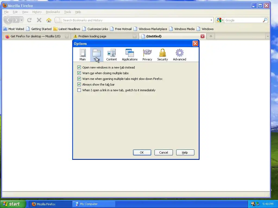278x208 pixels.
Task: Open the Free Hotmail bookmark
Action: pyautogui.click(x=121, y=29)
